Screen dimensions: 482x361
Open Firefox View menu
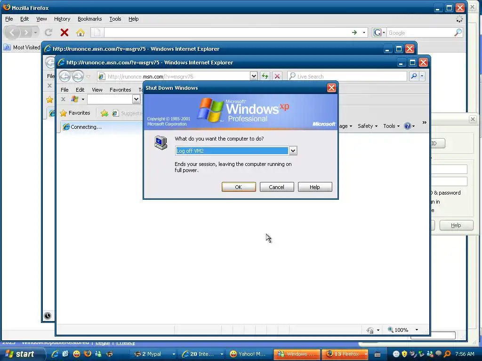click(x=41, y=19)
